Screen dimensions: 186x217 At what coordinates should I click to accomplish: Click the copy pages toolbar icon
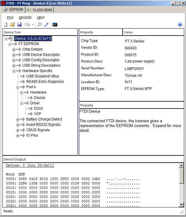28,25
